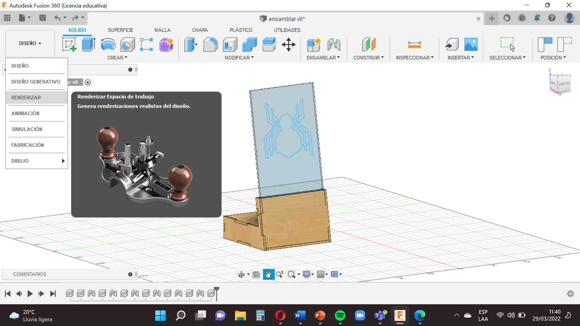Image resolution: width=580 pixels, height=326 pixels.
Task: Click the Undo arrow icon
Action: 57,18
